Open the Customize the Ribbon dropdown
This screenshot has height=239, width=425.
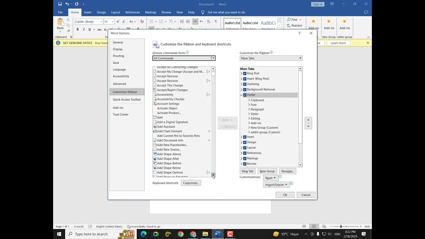coord(271,58)
